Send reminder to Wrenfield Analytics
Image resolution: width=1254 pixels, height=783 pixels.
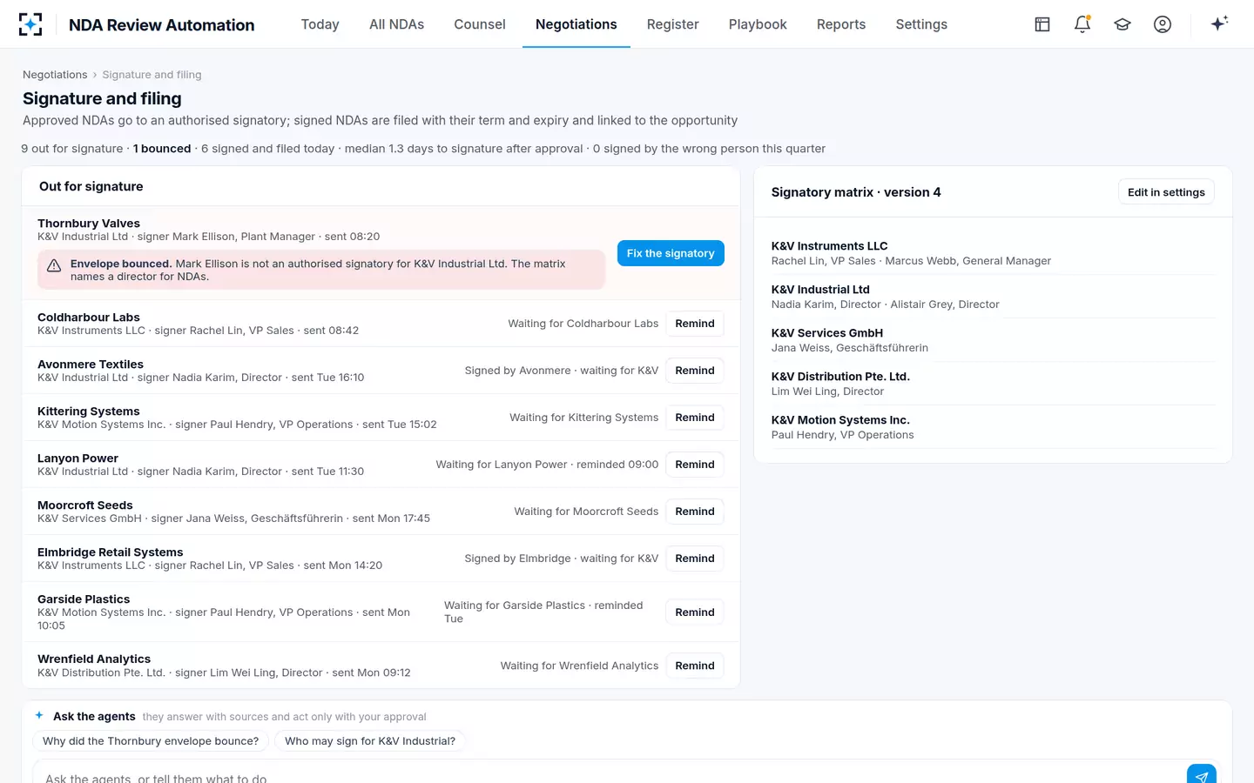[x=695, y=666]
